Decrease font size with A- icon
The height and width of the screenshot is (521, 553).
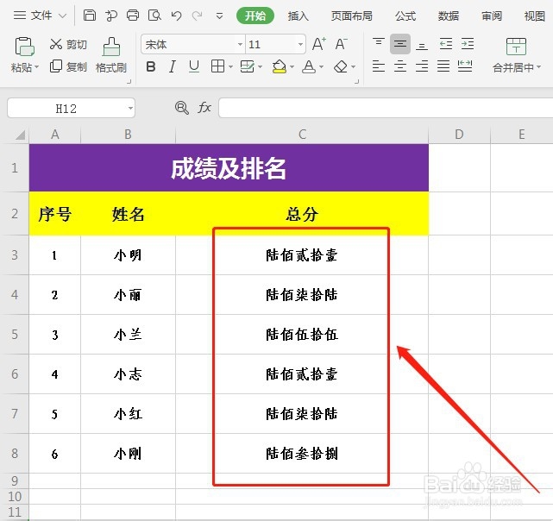pyautogui.click(x=341, y=44)
